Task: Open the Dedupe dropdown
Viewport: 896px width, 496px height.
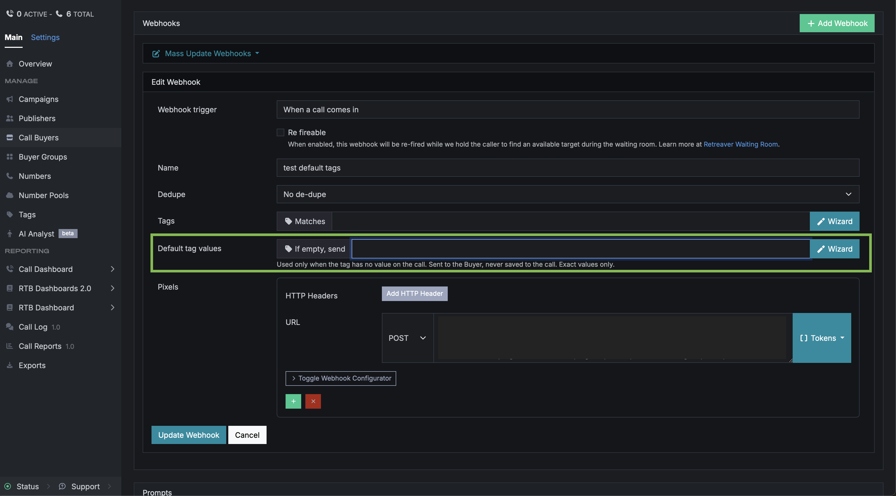Action: pyautogui.click(x=568, y=194)
